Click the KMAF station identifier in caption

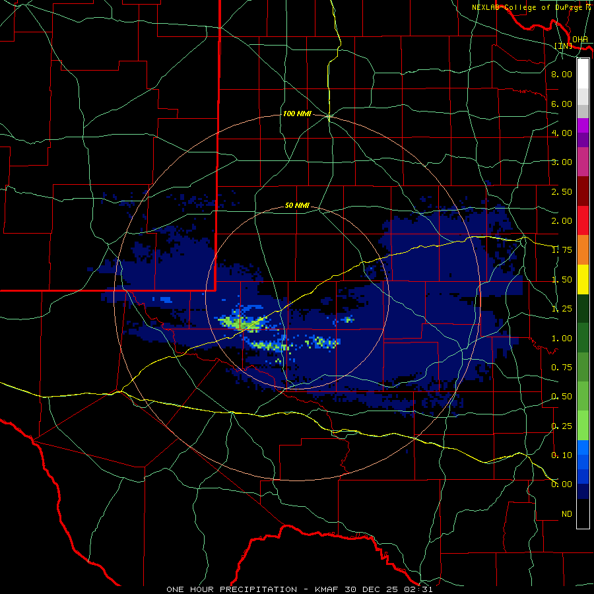tap(327, 589)
